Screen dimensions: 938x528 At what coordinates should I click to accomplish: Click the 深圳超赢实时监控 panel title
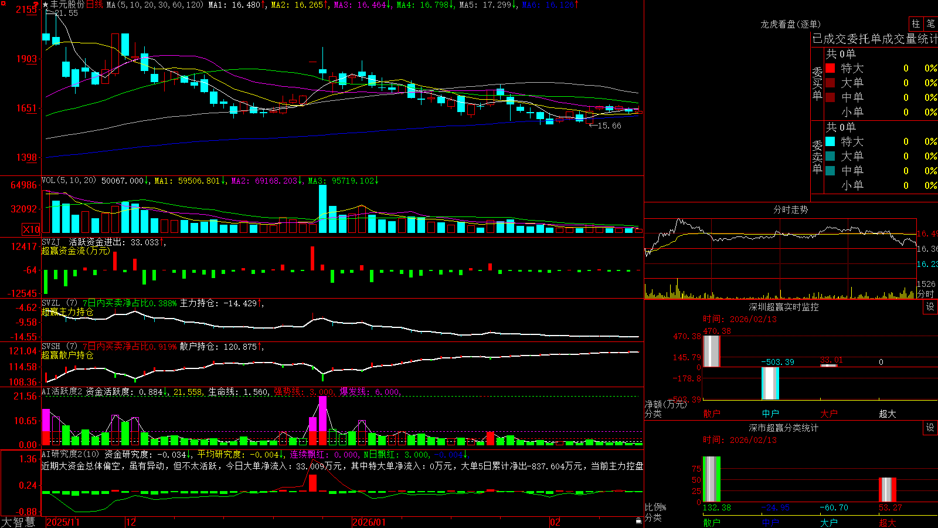point(784,307)
